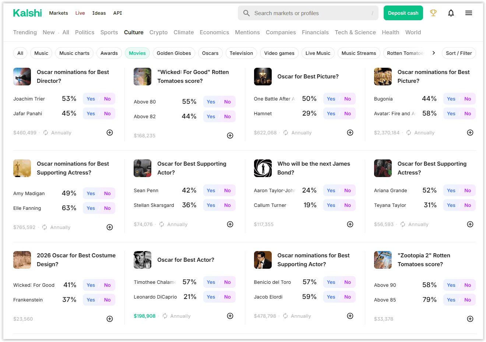This screenshot has width=486, height=342.
Task: Select Yes for Joachim Trier
Action: click(x=91, y=99)
